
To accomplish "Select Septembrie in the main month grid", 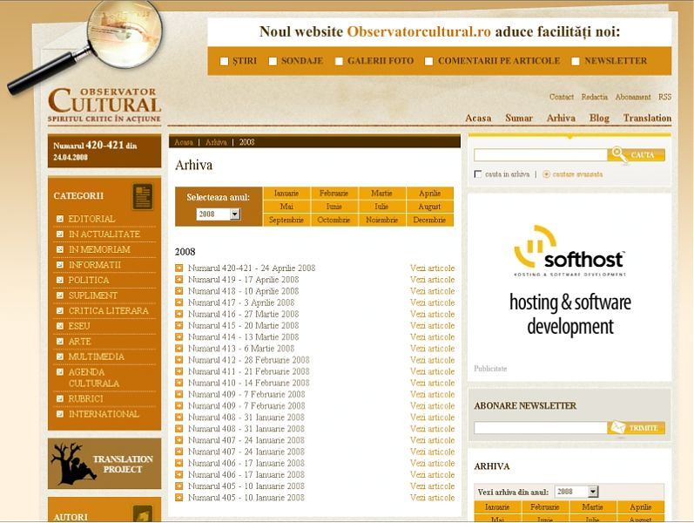I will pos(286,220).
